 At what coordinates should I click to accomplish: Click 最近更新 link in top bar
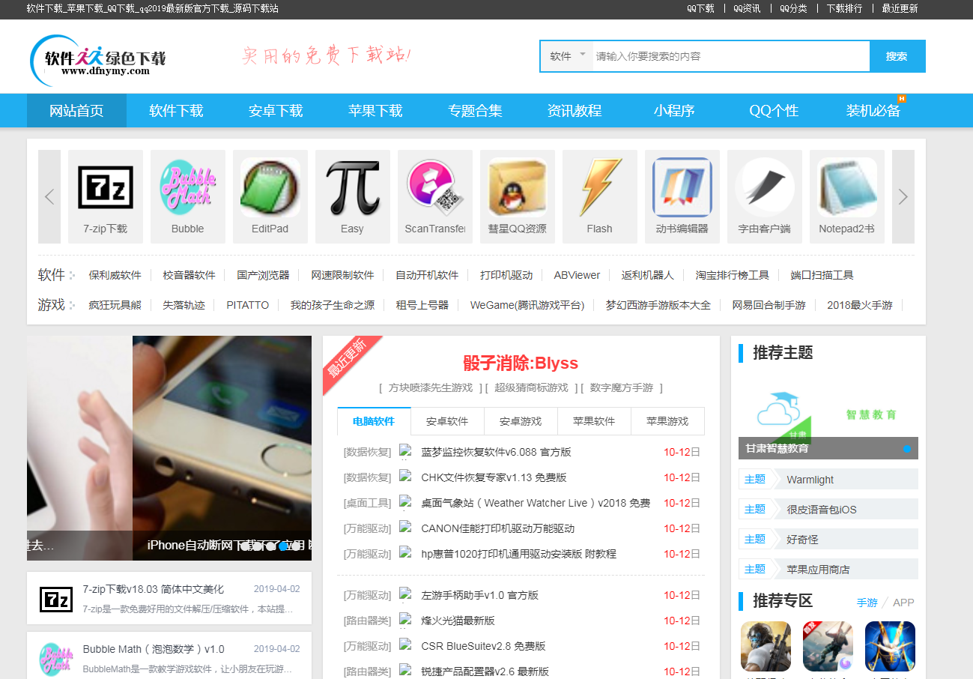pyautogui.click(x=900, y=9)
